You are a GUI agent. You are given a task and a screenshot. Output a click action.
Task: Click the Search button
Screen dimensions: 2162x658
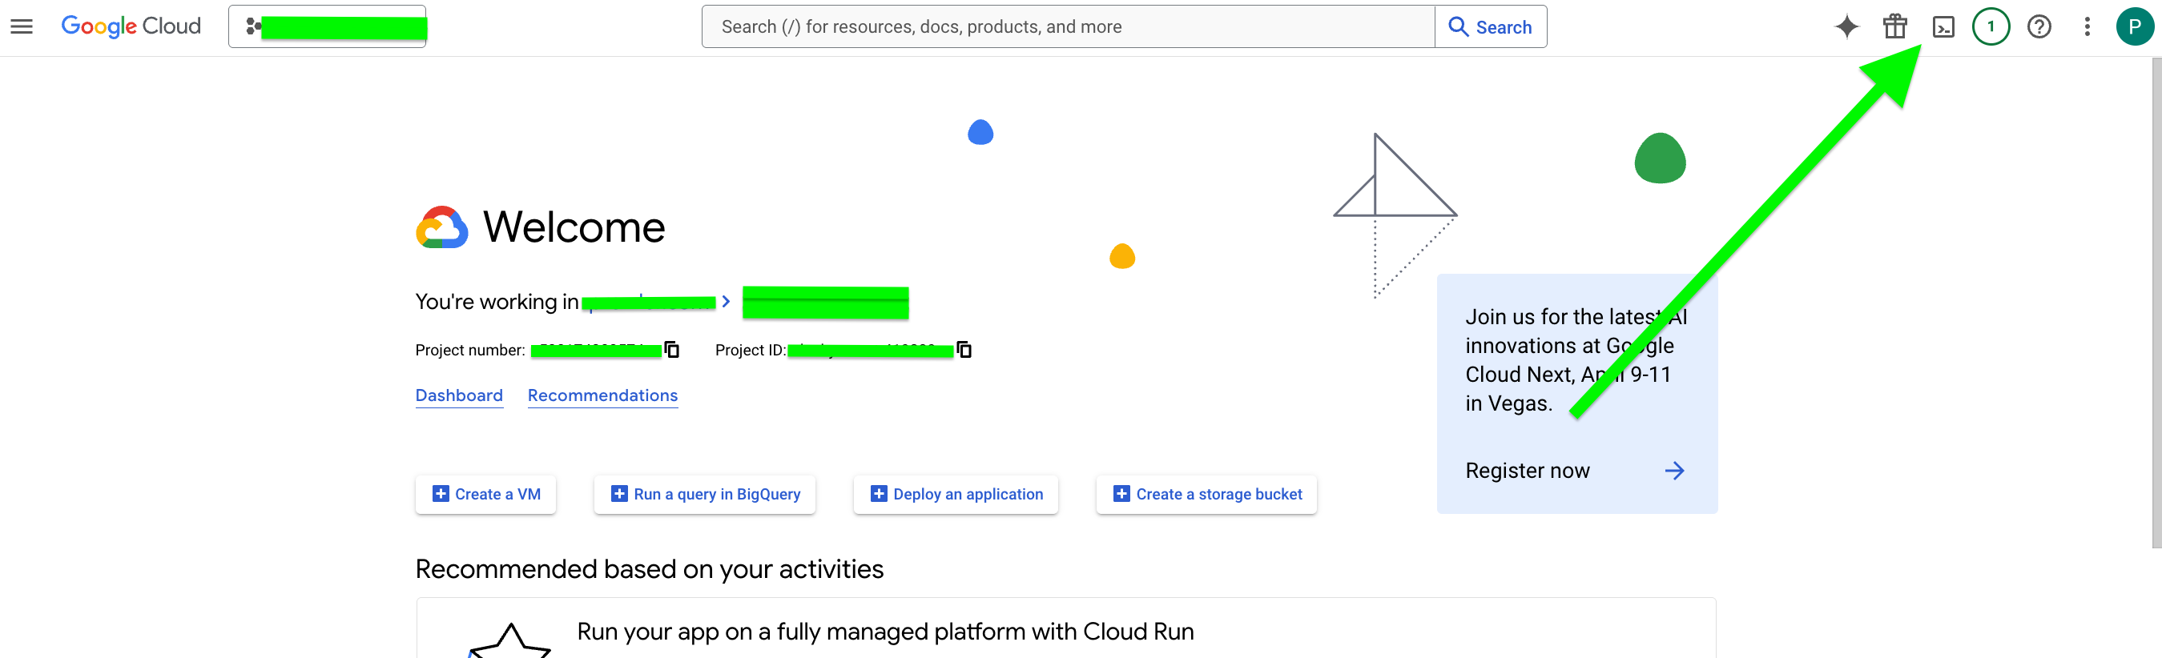(1491, 27)
